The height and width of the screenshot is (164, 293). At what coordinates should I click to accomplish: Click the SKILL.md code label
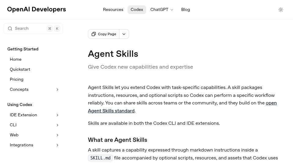pos(100,158)
